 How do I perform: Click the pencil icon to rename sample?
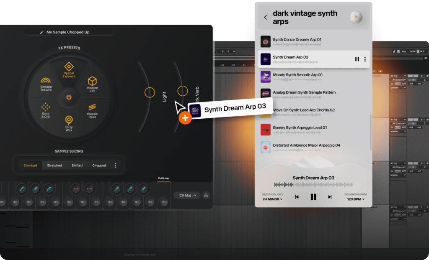(x=41, y=32)
